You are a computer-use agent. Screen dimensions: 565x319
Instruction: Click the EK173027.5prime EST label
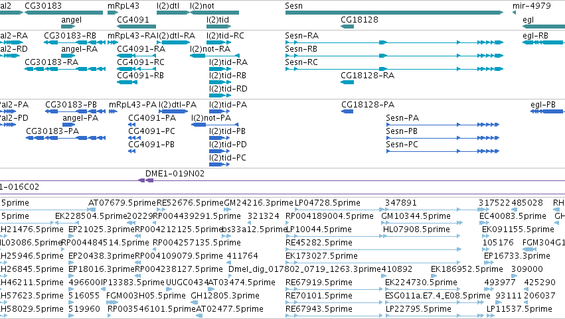click(x=321, y=257)
